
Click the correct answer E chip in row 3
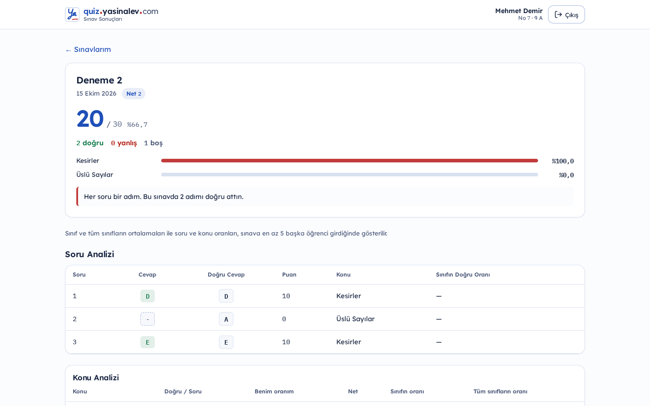point(226,342)
